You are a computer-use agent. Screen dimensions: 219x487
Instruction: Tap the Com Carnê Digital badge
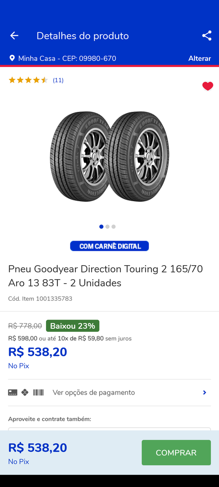click(109, 246)
